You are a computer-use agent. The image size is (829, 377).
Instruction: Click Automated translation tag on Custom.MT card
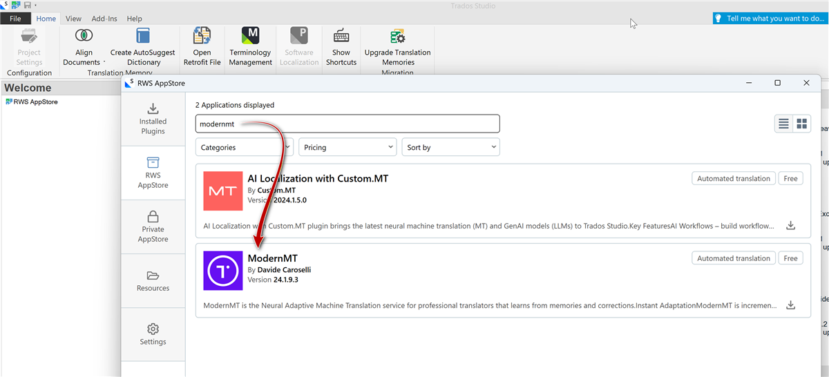point(734,178)
